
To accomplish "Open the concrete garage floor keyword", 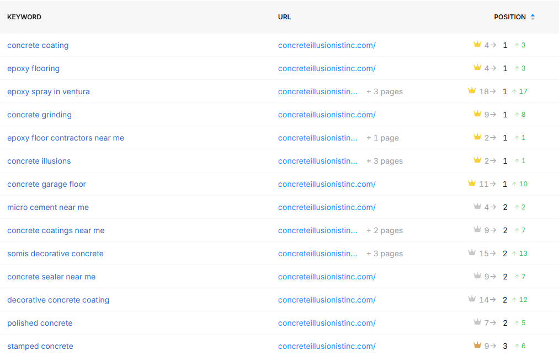I will click(x=47, y=184).
